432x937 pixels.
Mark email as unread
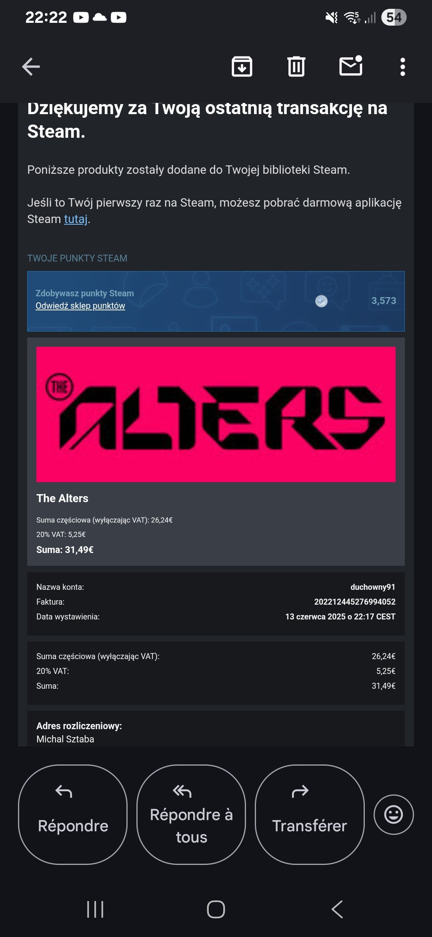click(351, 66)
